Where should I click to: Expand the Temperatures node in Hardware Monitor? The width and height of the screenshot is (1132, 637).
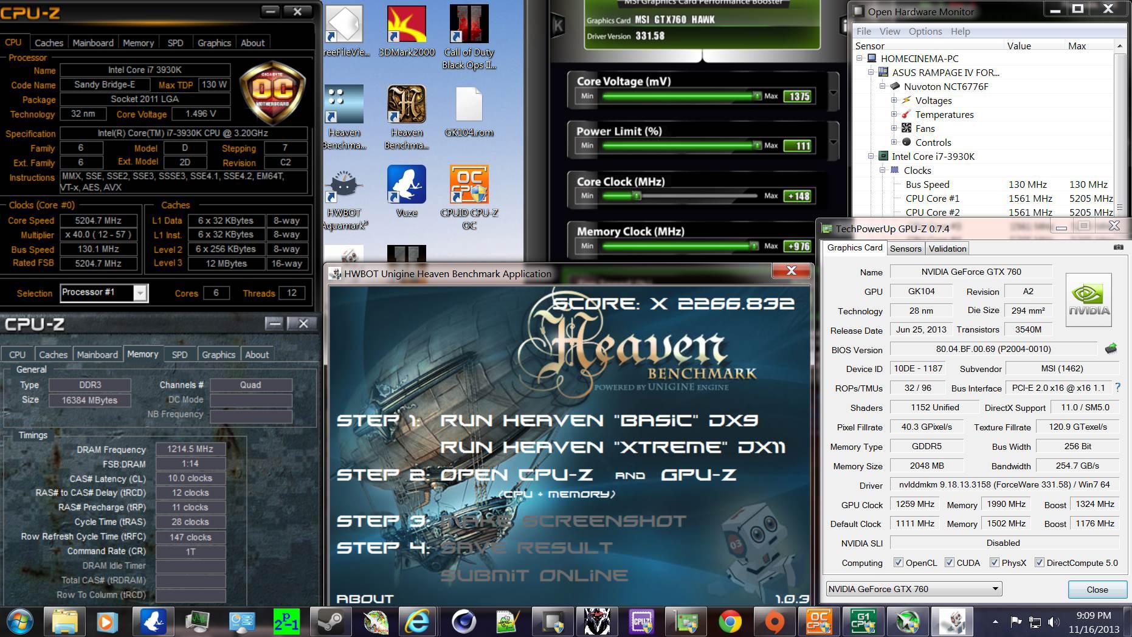pyautogui.click(x=894, y=114)
